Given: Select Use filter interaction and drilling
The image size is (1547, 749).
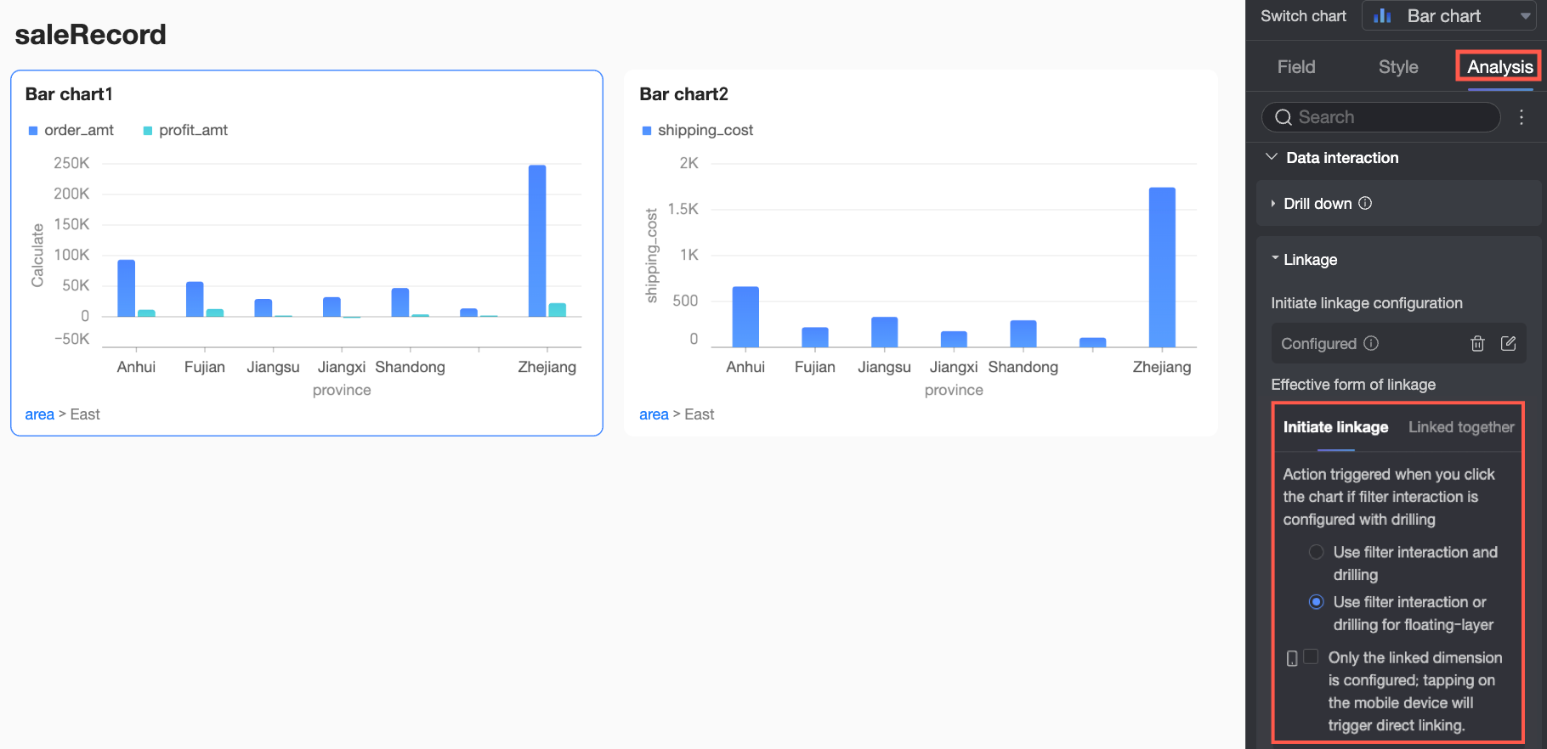Looking at the screenshot, I should [1317, 552].
